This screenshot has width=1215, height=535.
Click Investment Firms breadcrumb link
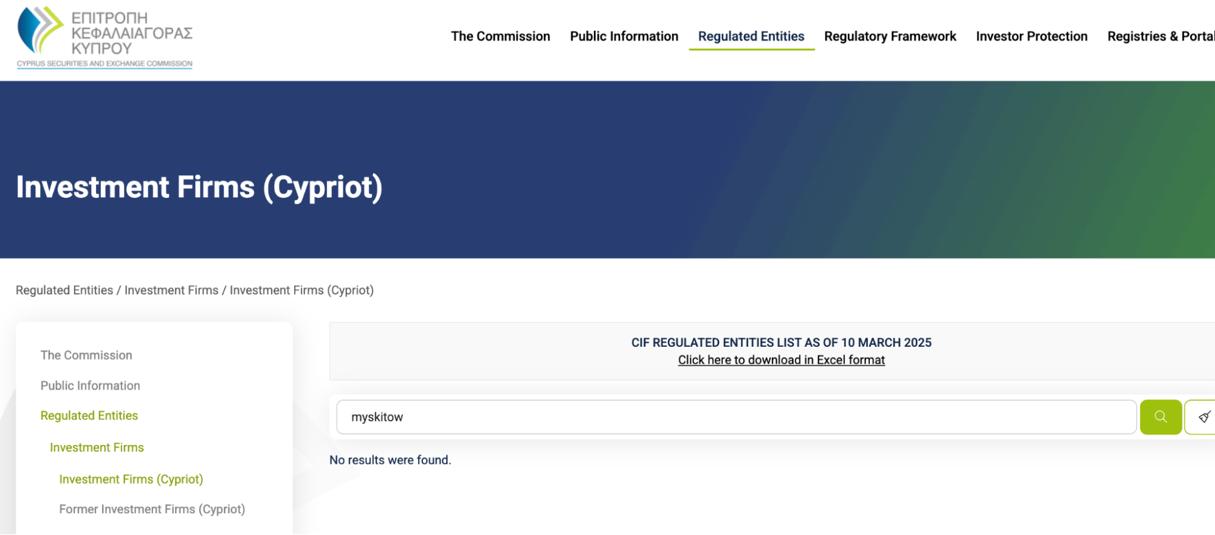coord(171,290)
